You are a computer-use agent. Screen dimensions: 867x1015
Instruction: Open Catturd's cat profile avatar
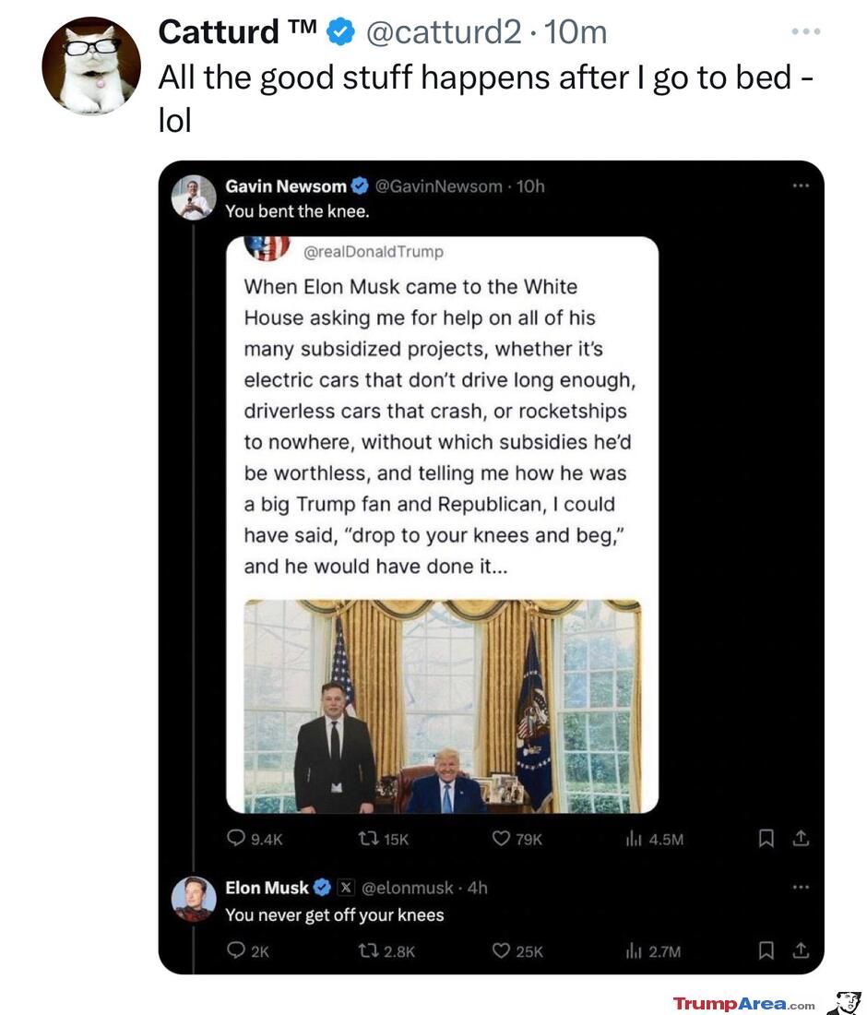click(x=91, y=66)
